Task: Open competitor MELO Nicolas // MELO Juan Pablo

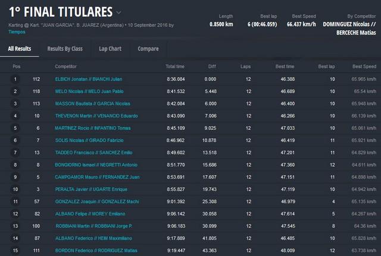Action: (89, 91)
